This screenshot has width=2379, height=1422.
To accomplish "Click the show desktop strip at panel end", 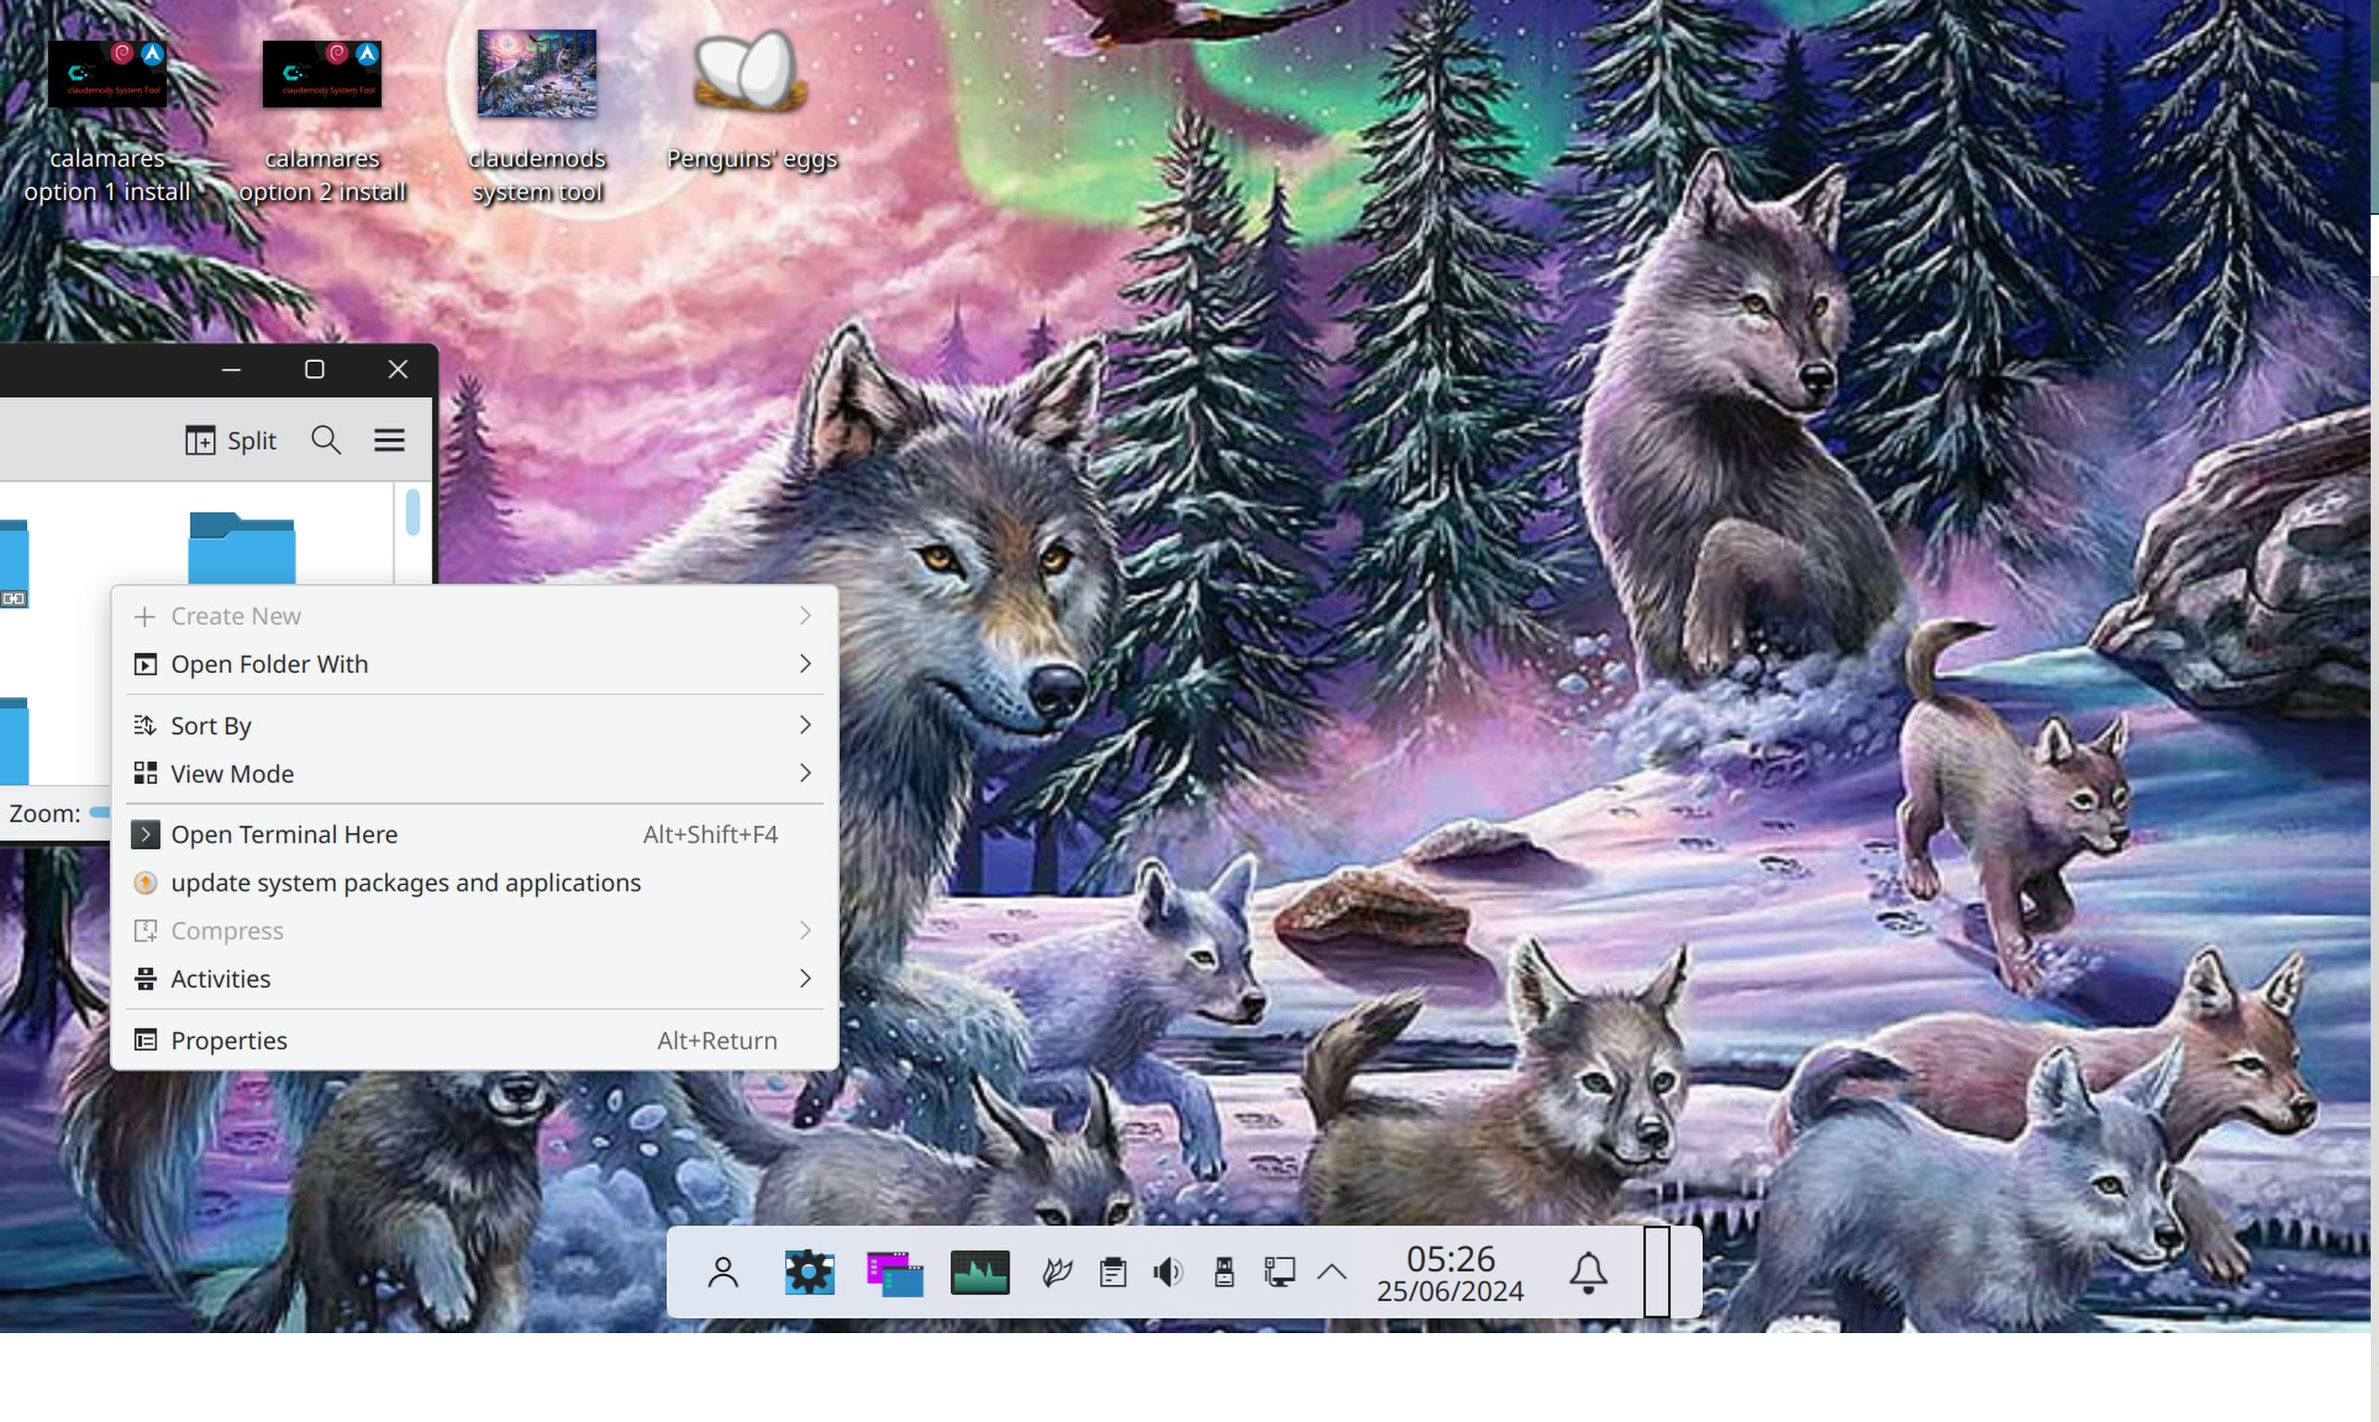I will 1658,1273.
